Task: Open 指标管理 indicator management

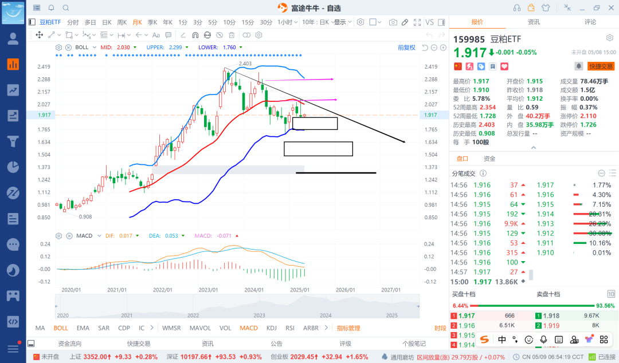Action: point(348,328)
